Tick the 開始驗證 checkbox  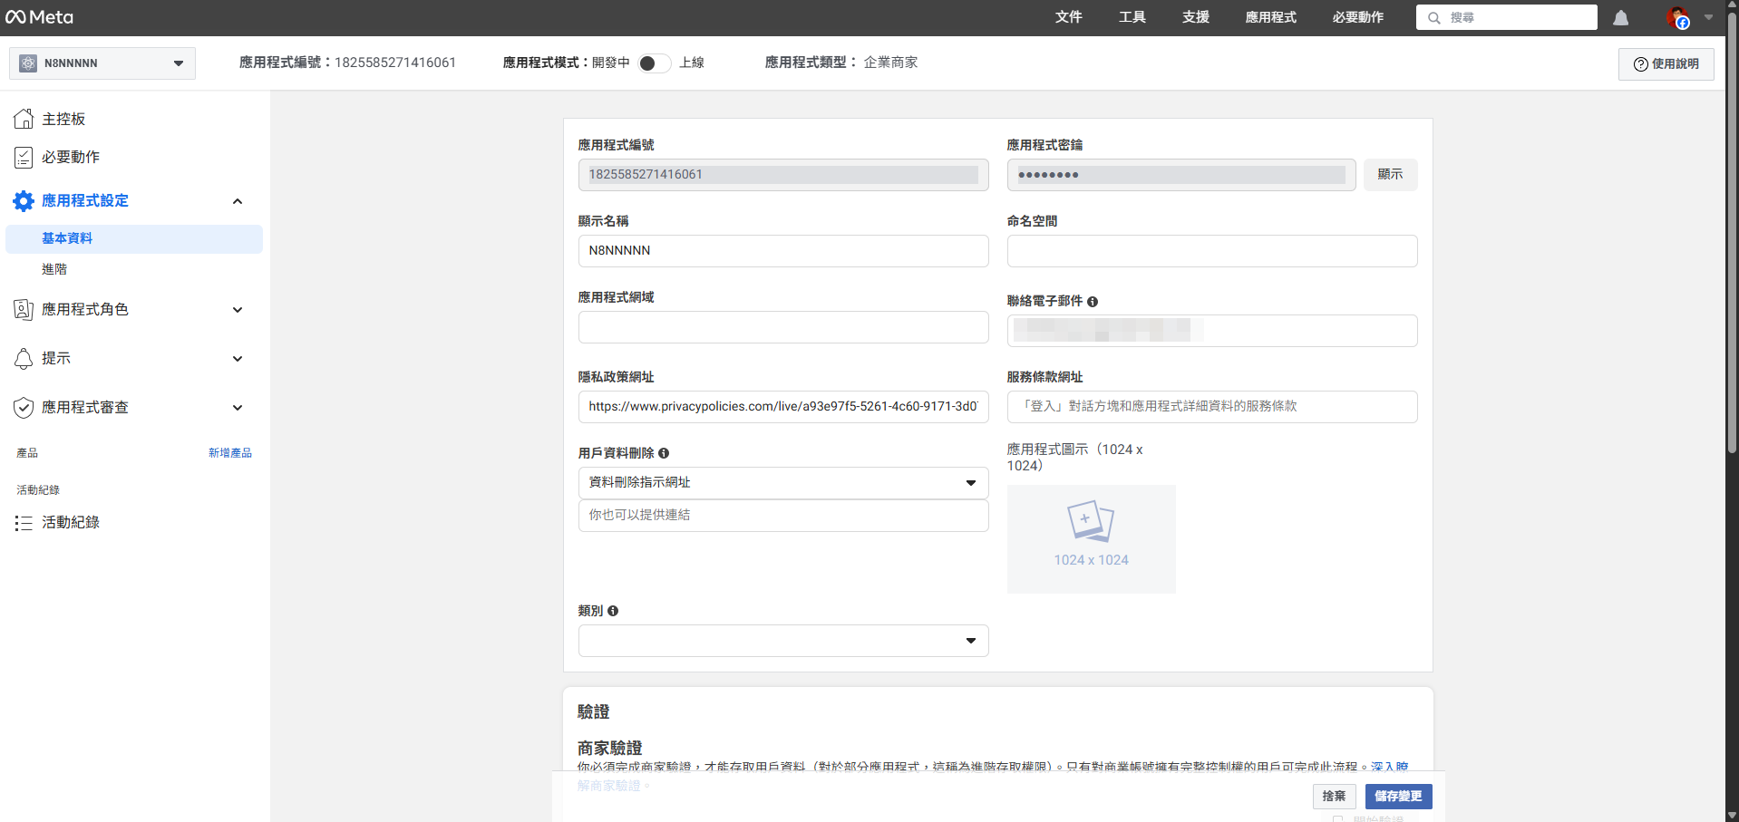1339,817
